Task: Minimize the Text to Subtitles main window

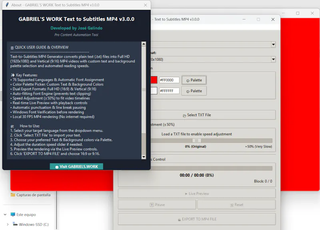Action: [244, 19]
